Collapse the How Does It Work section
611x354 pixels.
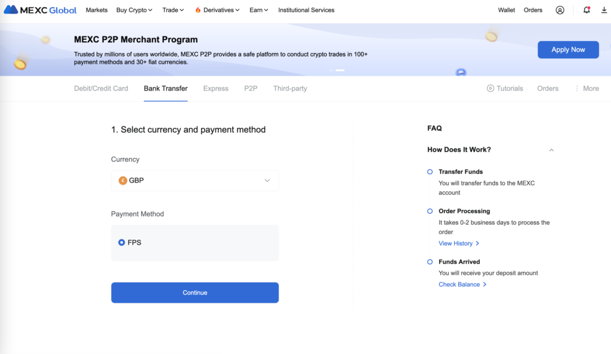(x=551, y=150)
